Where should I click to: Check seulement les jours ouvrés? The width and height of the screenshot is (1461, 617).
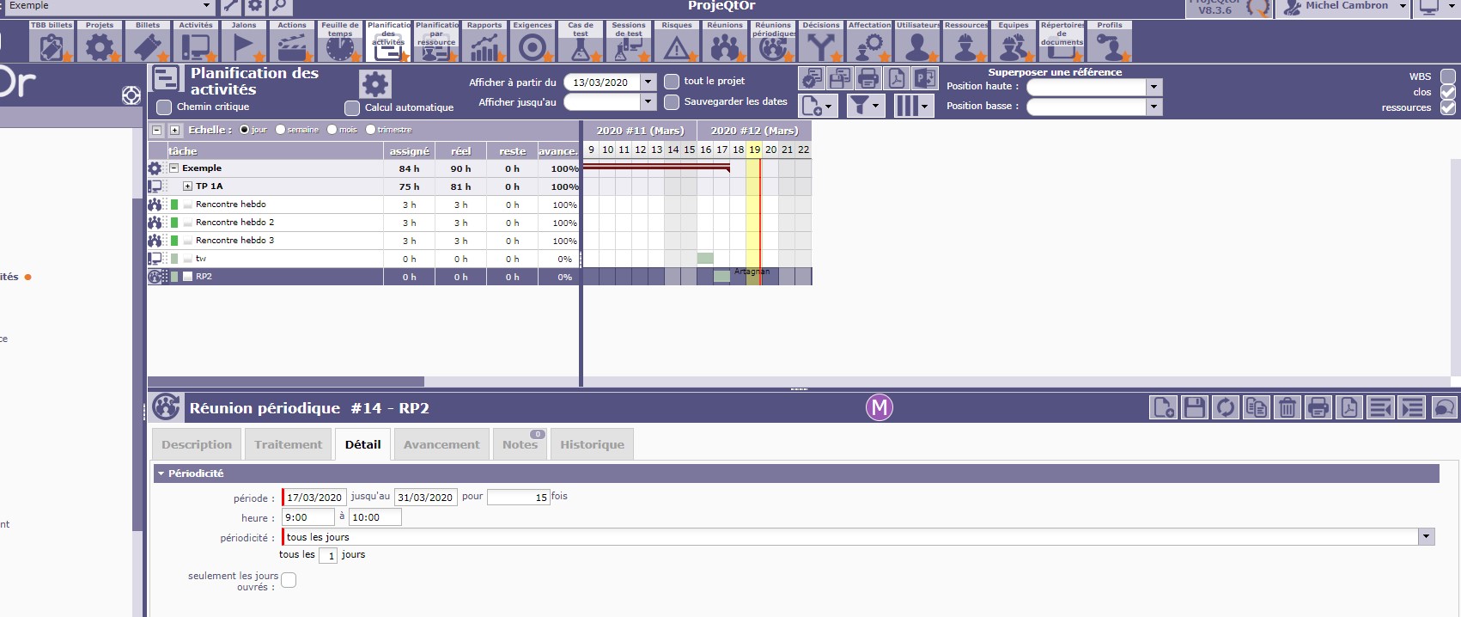[x=289, y=581]
